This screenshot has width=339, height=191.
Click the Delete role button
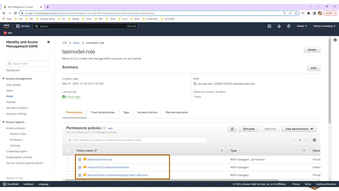point(312,50)
